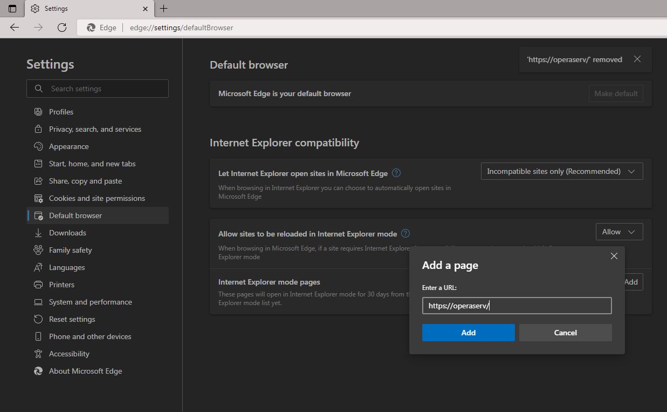Click the Downloads arrow icon
667x412 pixels.
(x=38, y=233)
